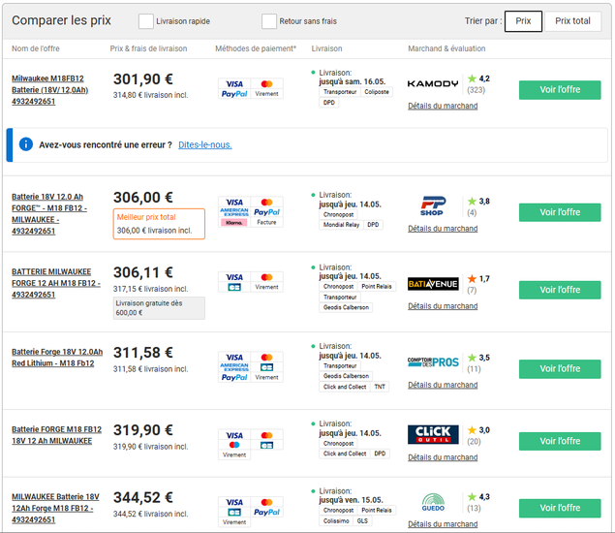Click the Méthodes de paiement column header
The width and height of the screenshot is (615, 533).
(256, 48)
